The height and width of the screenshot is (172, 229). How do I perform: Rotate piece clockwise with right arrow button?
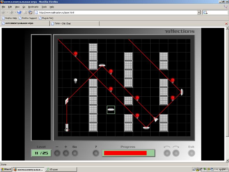(176, 153)
